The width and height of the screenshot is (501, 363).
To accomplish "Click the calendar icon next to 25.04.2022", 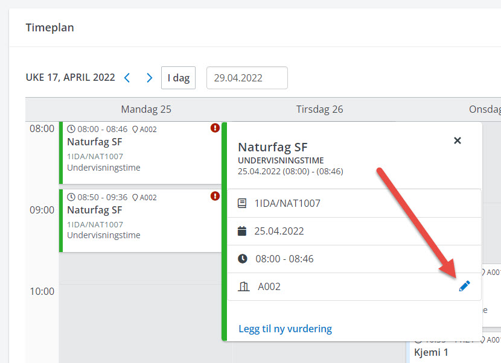I will [x=243, y=231].
